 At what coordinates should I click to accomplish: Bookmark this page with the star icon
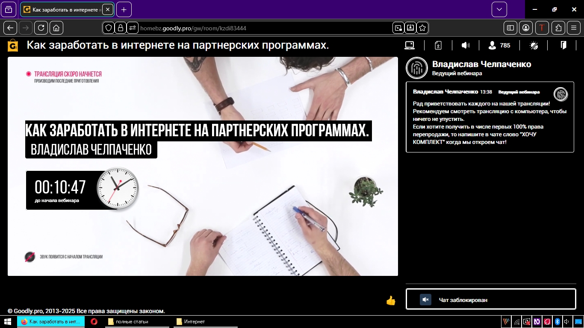point(422,27)
